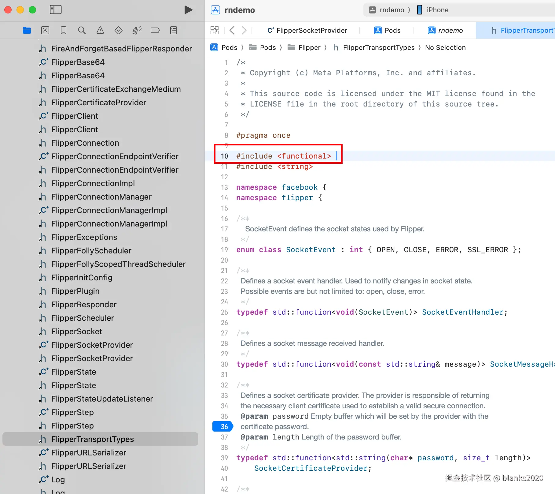
Task: Open the FlipperBase64 C++ source file
Action: tap(72, 62)
